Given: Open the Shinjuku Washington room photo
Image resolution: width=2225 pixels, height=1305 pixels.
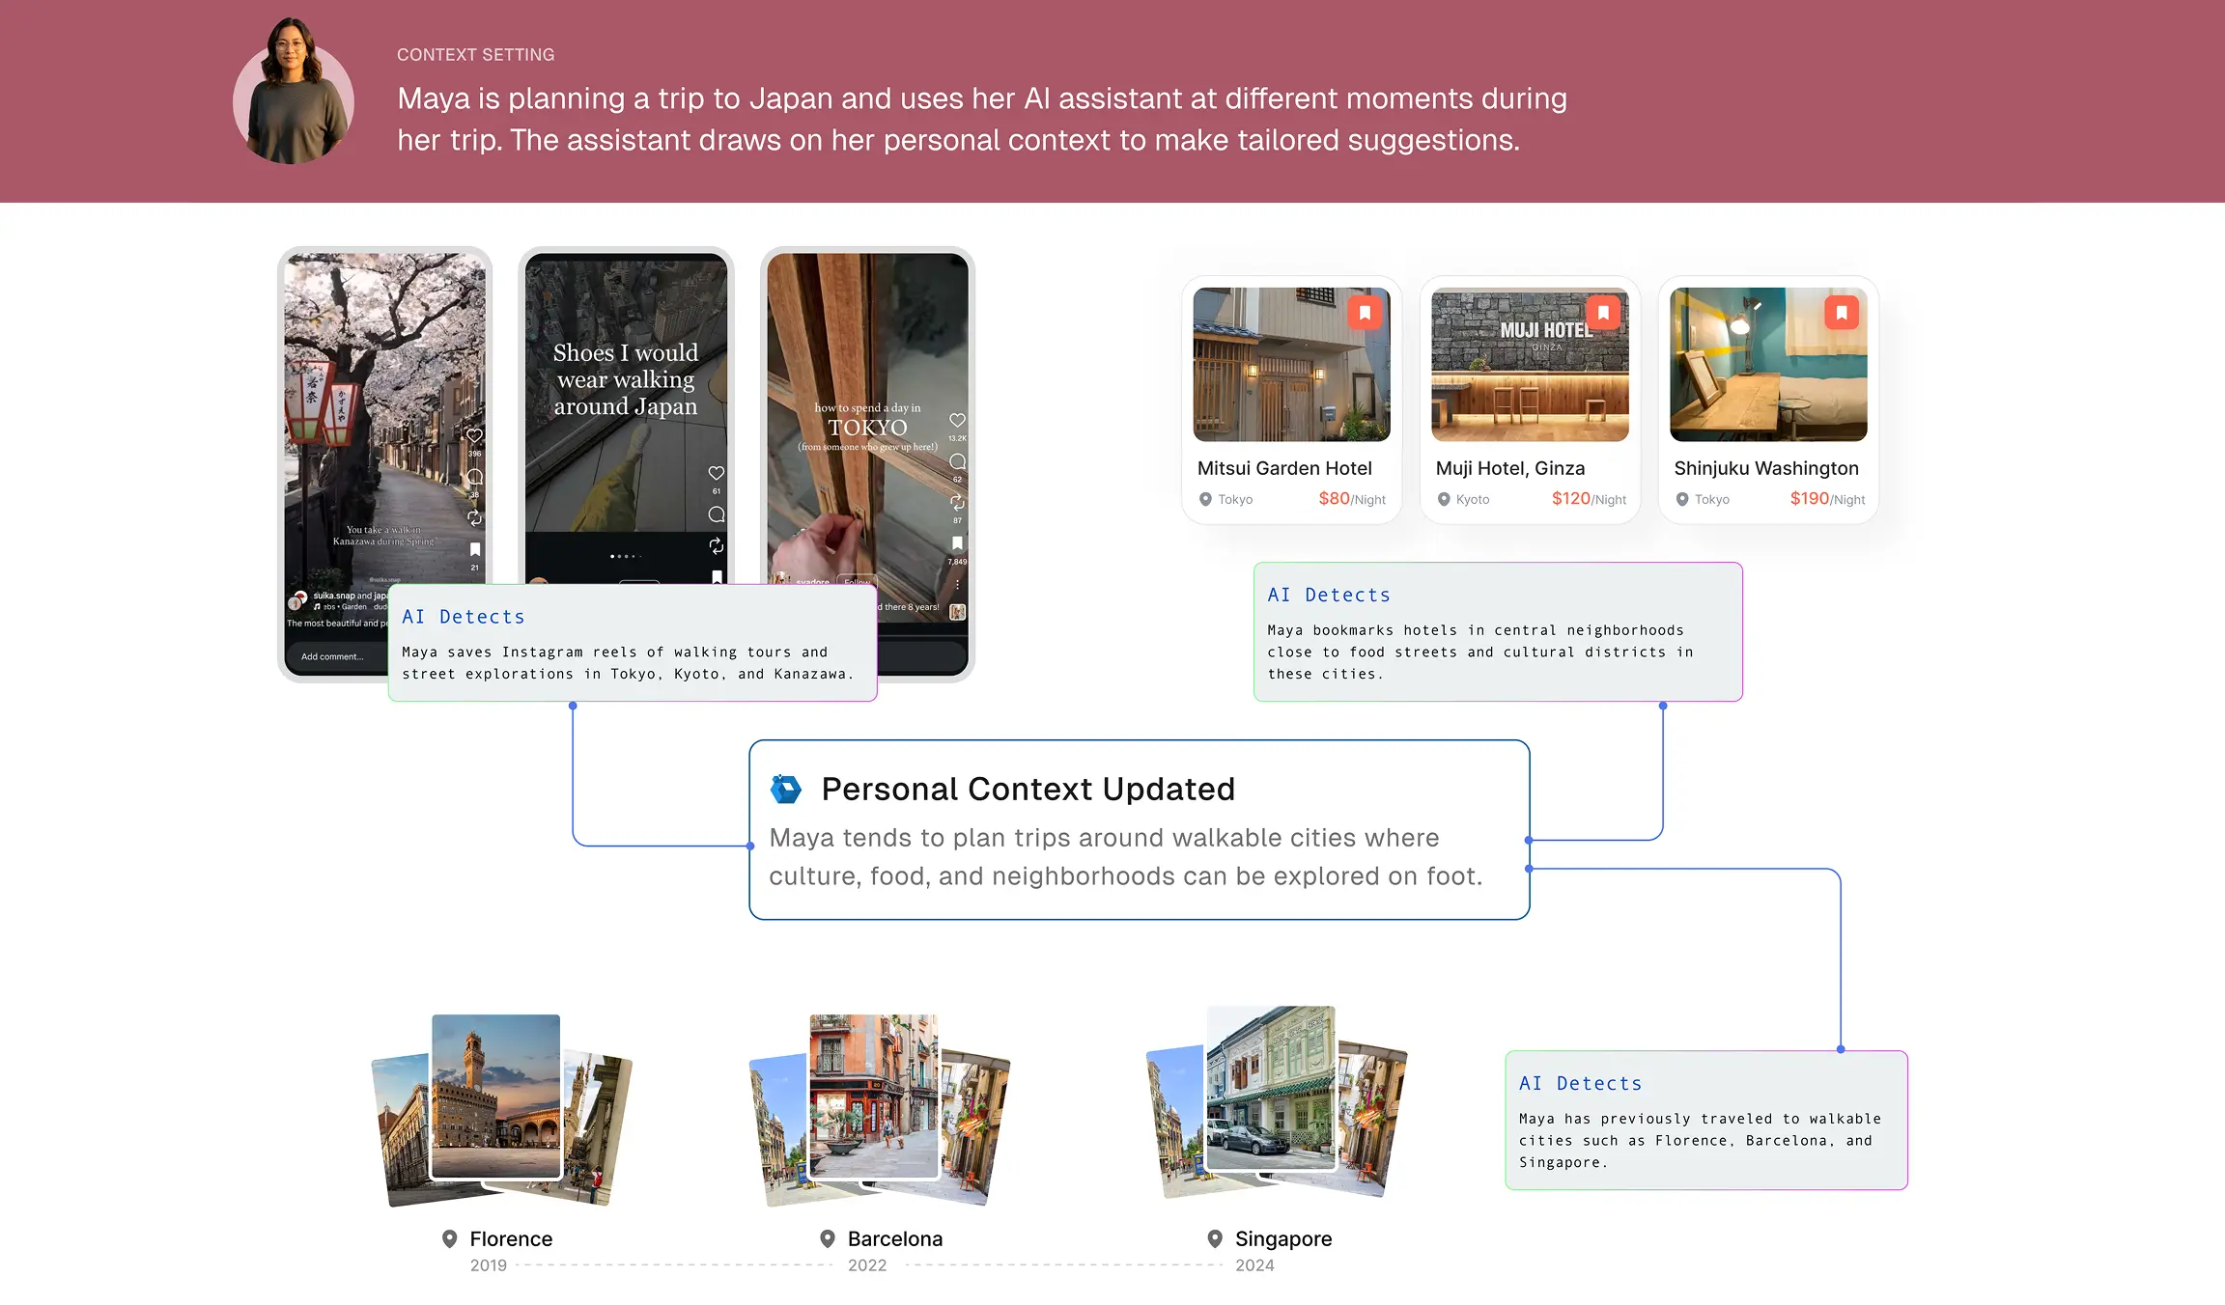Looking at the screenshot, I should point(1768,364).
